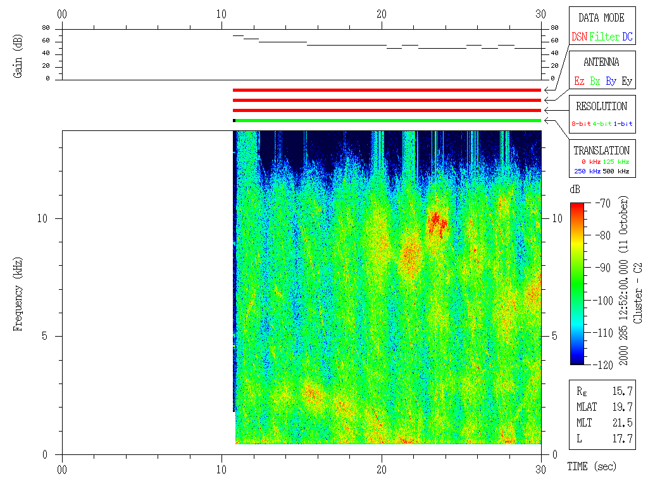Click the 125 kHz translation label
648x486 pixels.
click(x=618, y=163)
